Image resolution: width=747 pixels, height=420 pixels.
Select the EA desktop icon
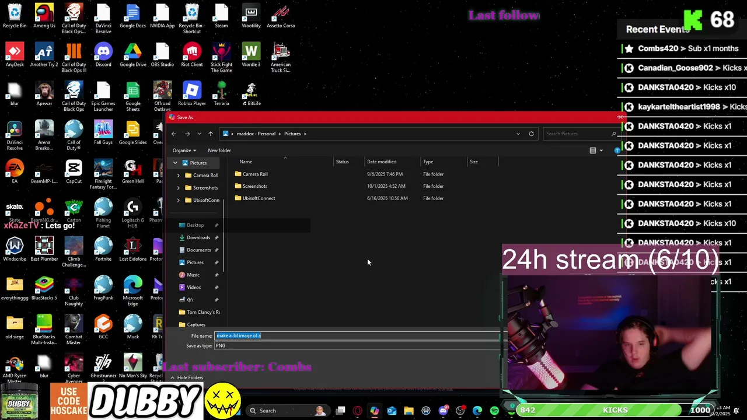15,172
